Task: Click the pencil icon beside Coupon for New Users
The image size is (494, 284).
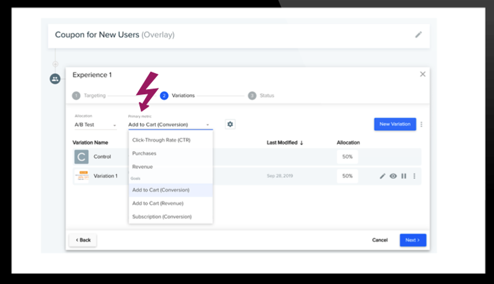Action: [x=418, y=35]
